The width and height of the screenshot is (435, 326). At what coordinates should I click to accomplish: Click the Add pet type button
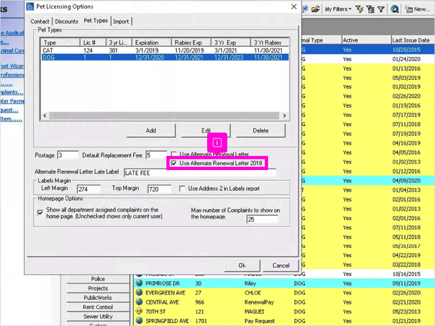(x=151, y=131)
